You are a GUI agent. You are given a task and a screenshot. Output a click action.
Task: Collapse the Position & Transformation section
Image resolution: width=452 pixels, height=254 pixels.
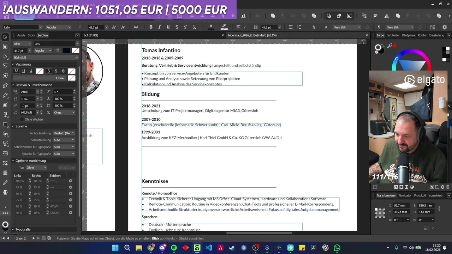pos(13,85)
